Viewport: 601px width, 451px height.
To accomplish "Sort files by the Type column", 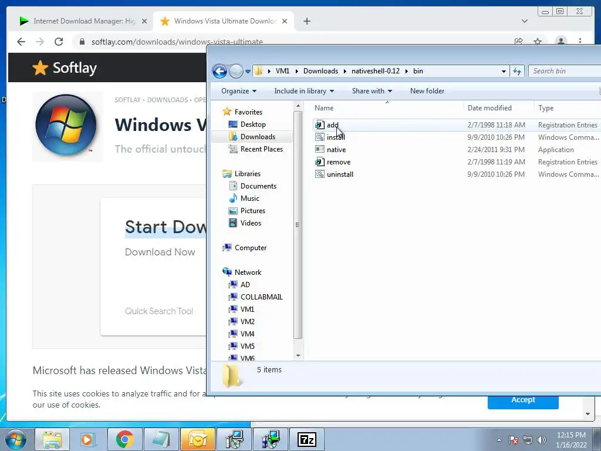I will [546, 108].
